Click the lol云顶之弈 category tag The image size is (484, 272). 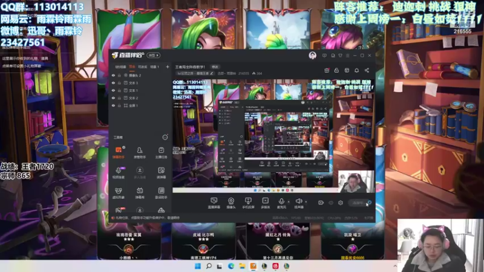click(x=195, y=73)
